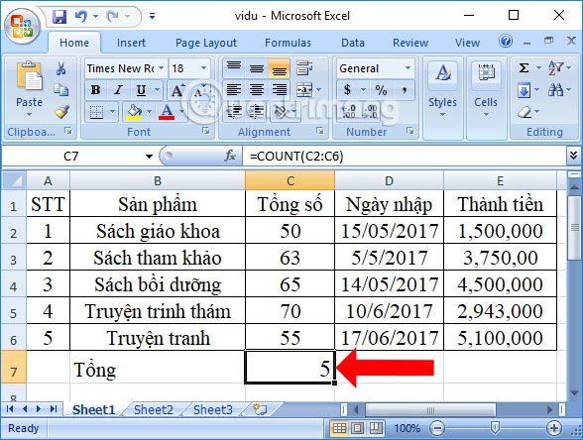This screenshot has height=440, width=583.
Task: Switch to the Formulas tab
Action: point(288,43)
